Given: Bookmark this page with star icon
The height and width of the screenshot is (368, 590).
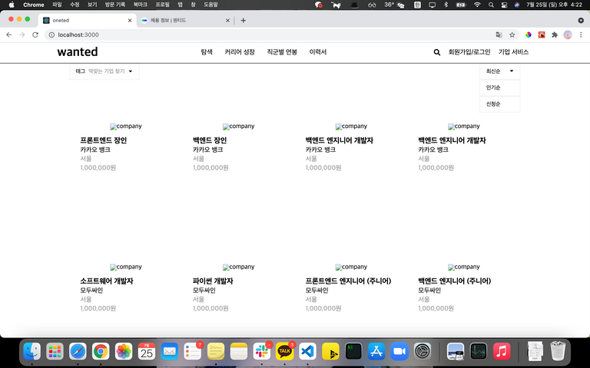Looking at the screenshot, I should [512, 34].
